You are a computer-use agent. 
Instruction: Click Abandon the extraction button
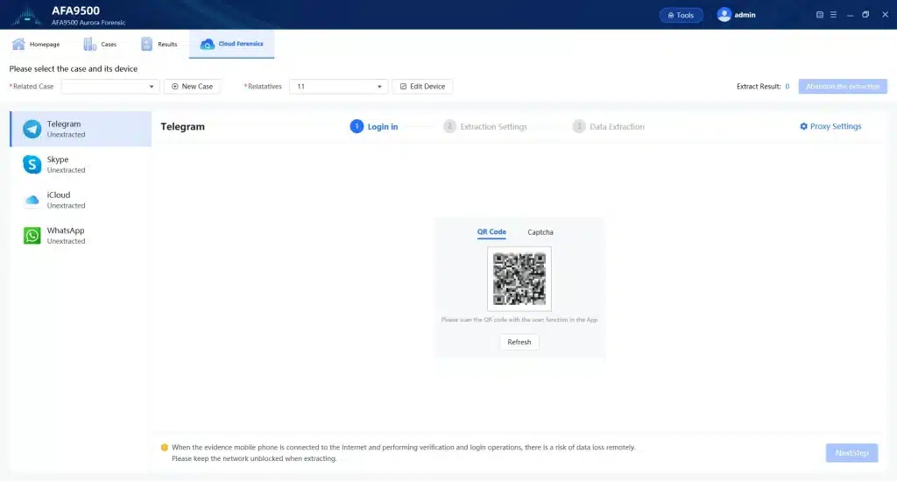pos(843,87)
